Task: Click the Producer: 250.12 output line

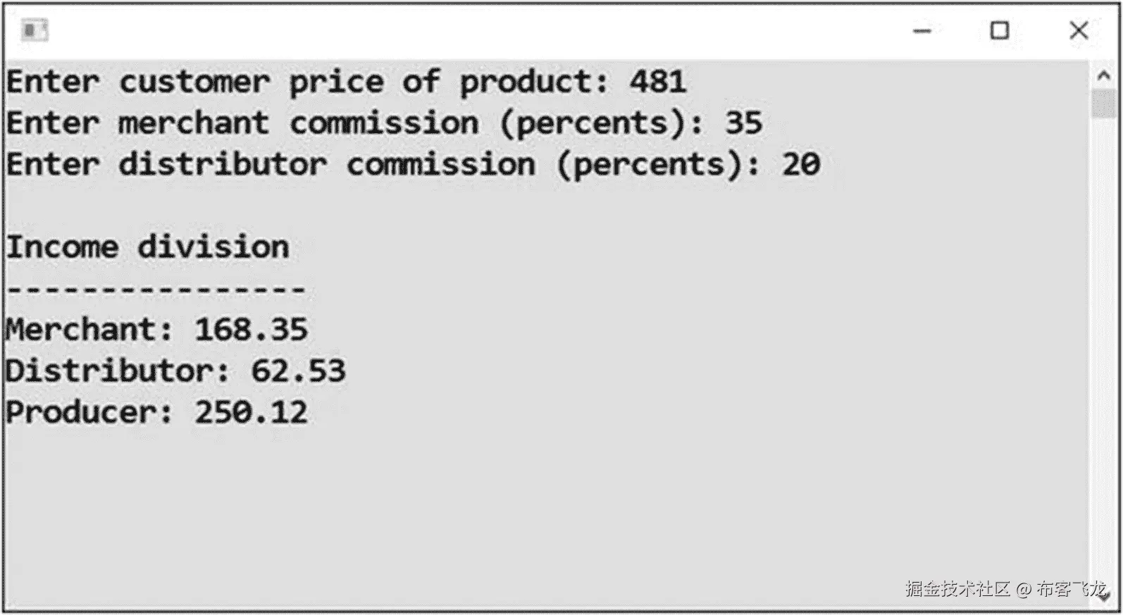Action: point(156,413)
